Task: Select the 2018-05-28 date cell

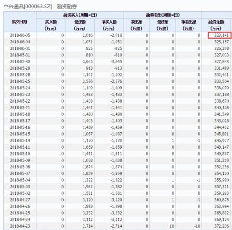Action: click(20, 75)
